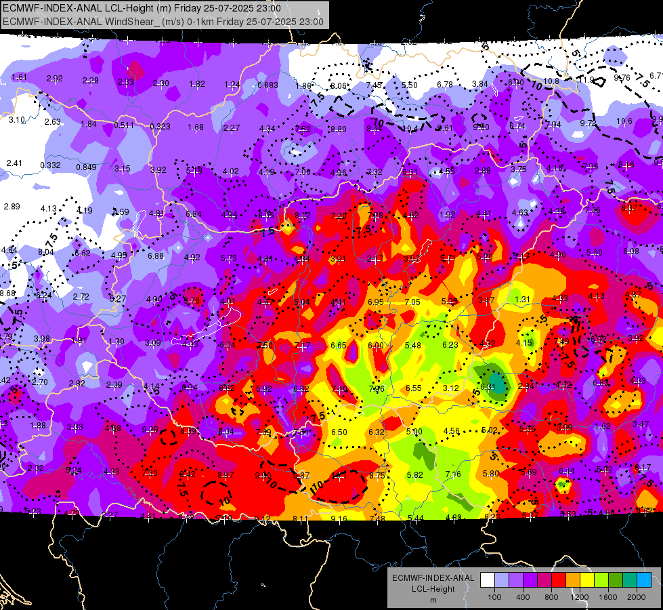Click the wind shear value '5.80'
This screenshot has width=663, height=610.
coord(490,474)
